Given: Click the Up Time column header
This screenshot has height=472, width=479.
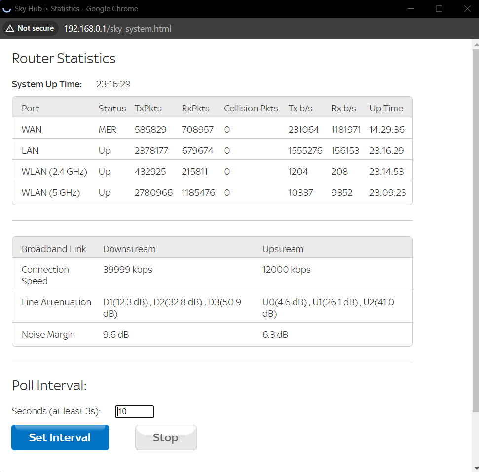Looking at the screenshot, I should pyautogui.click(x=386, y=109).
